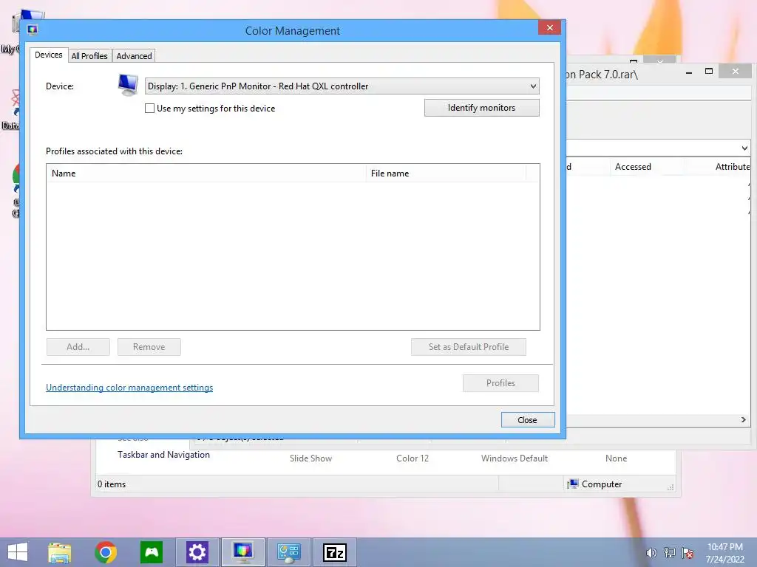The height and width of the screenshot is (567, 757).
Task: Open the Start menu
Action: 18,552
